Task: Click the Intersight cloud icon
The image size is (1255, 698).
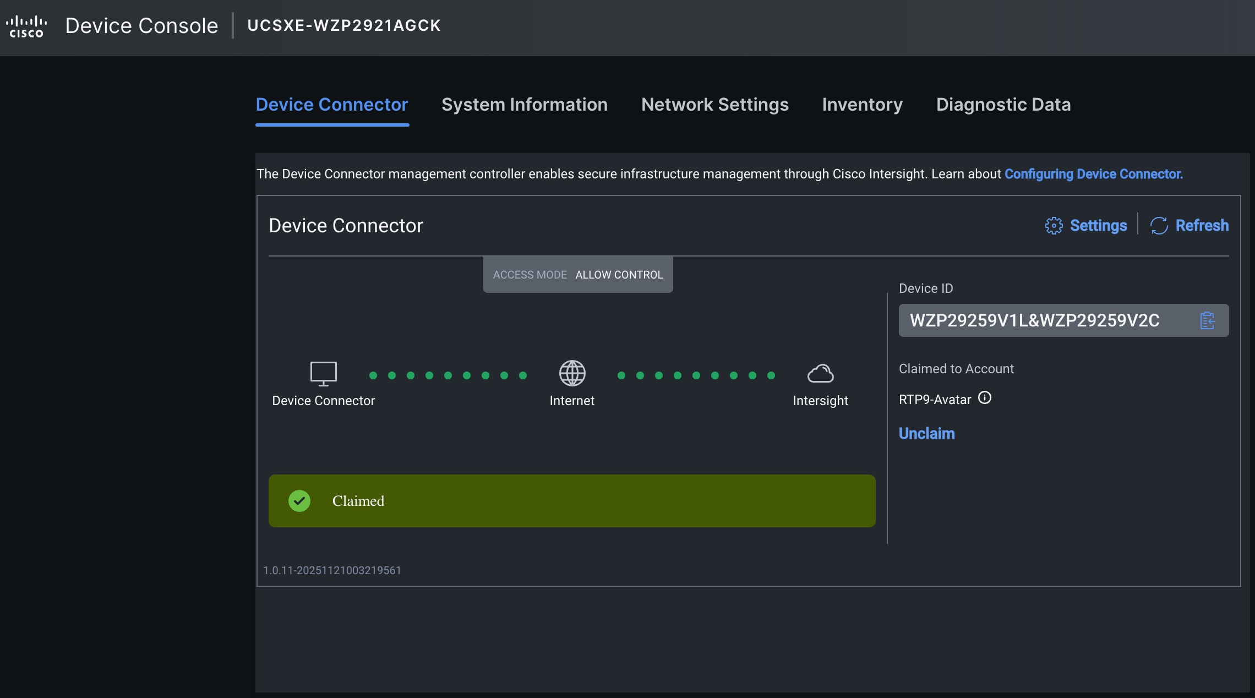Action: tap(820, 374)
